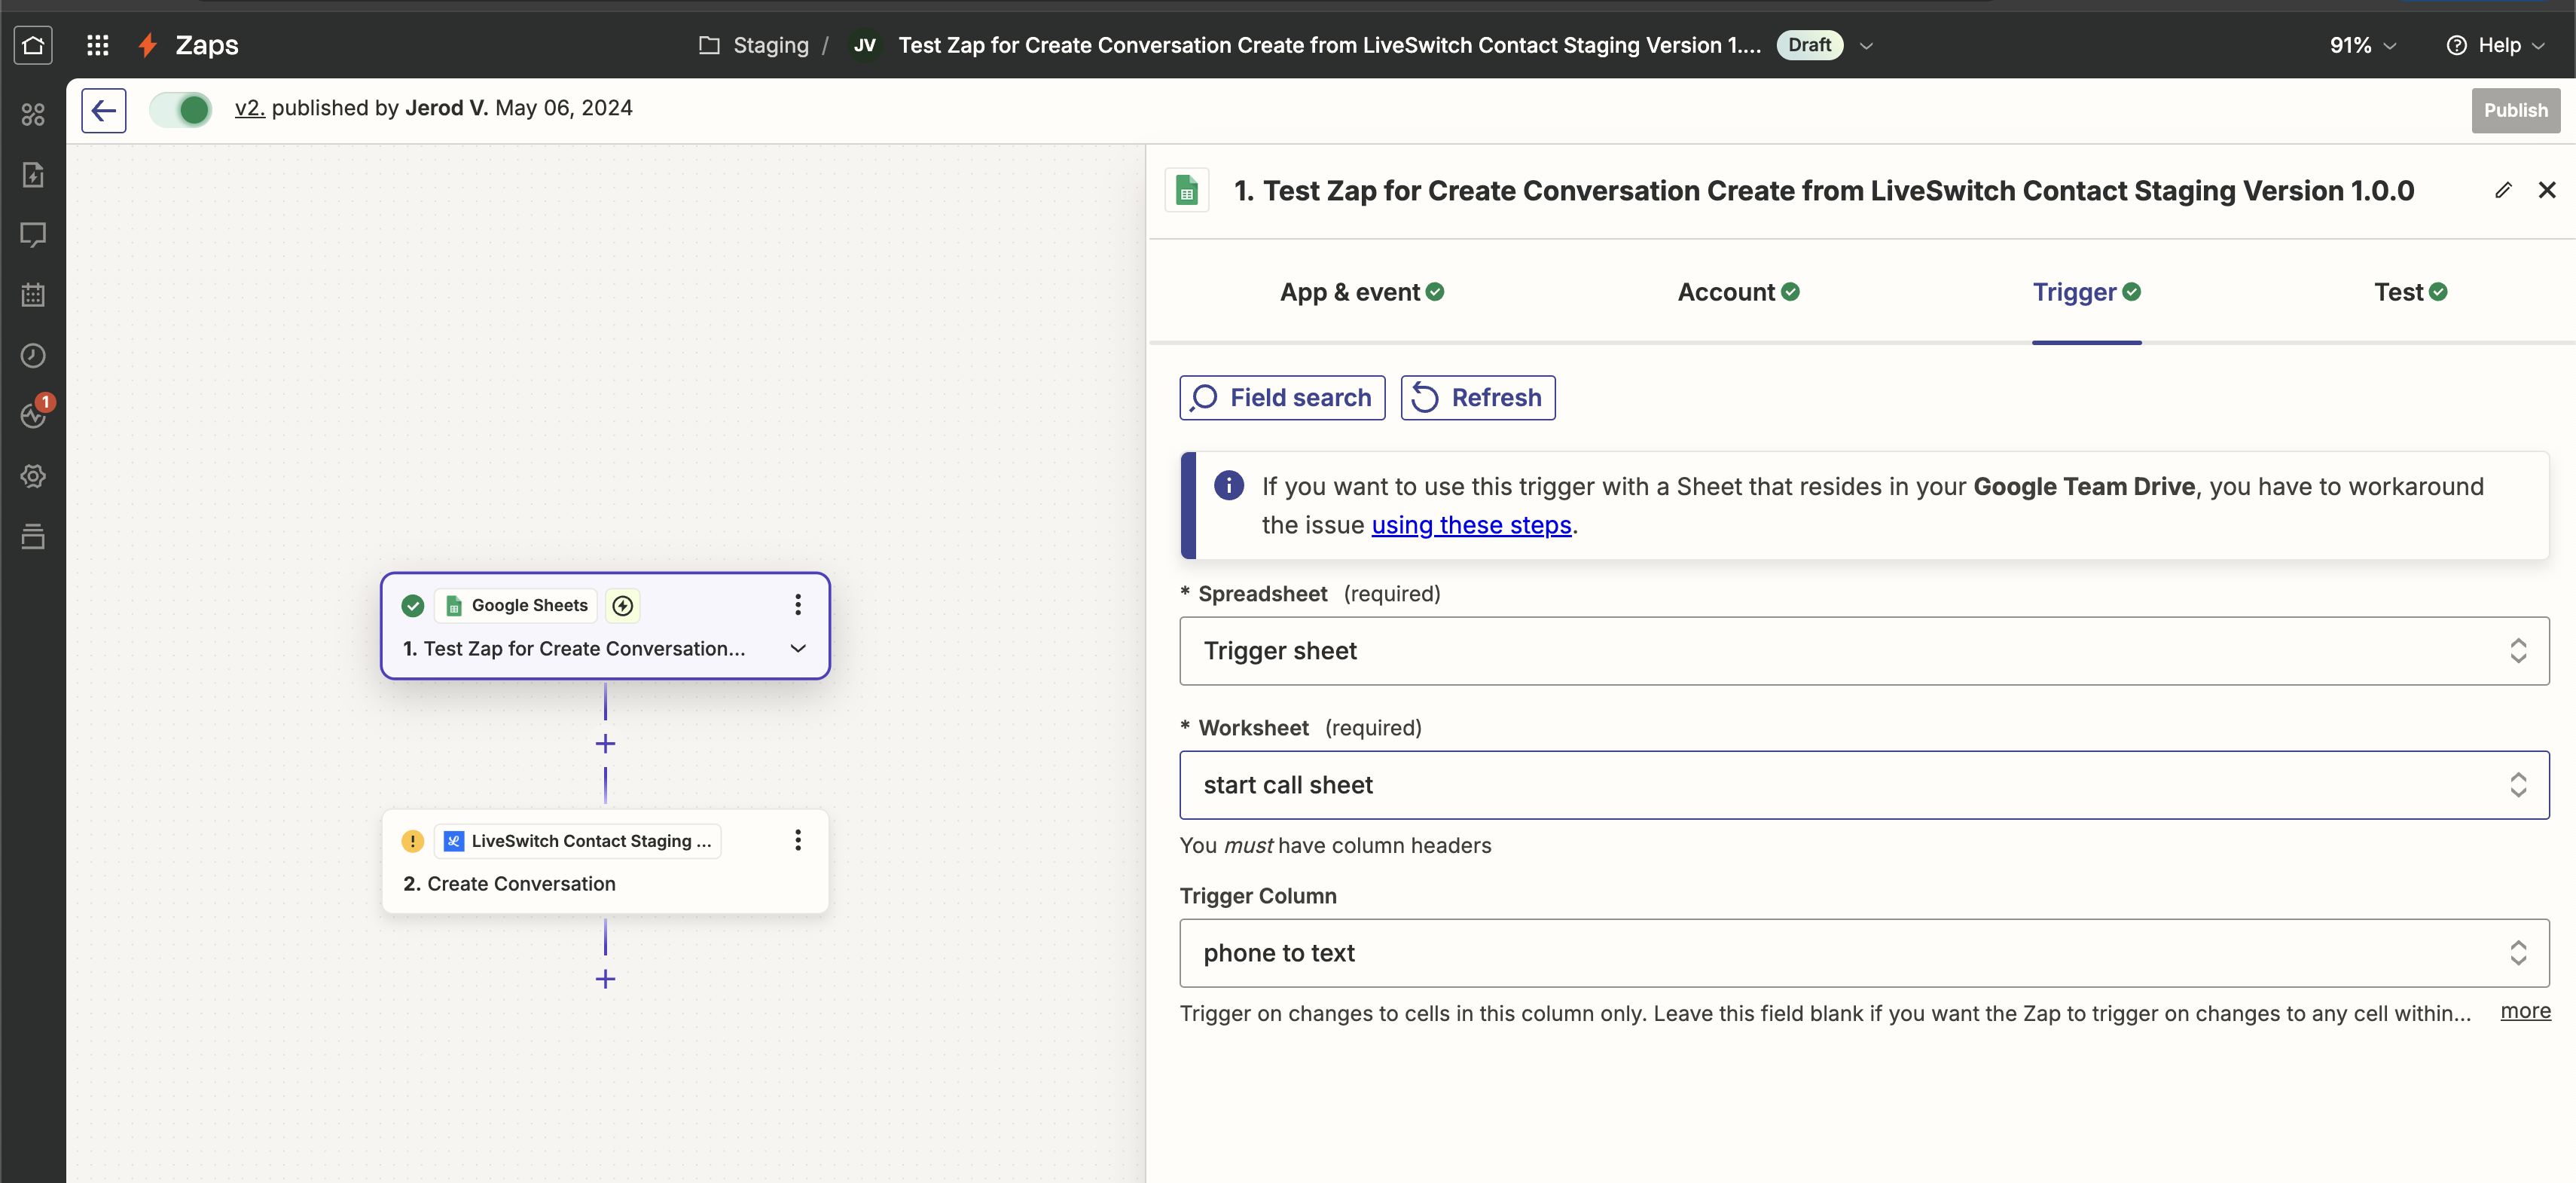This screenshot has width=2576, height=1183.
Task: Open Zap history clock icon
Action: [33, 355]
